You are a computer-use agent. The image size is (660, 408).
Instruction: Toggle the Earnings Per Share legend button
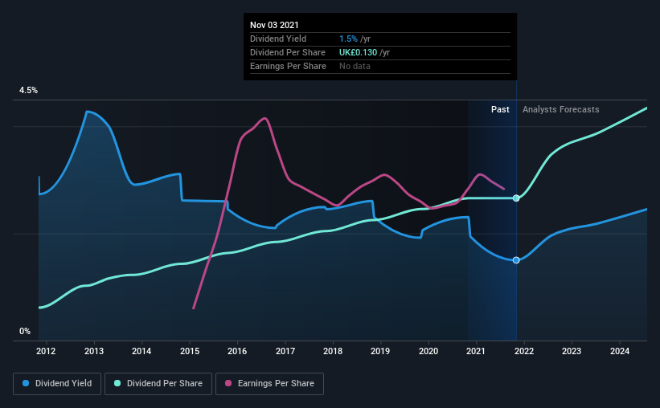pos(270,384)
